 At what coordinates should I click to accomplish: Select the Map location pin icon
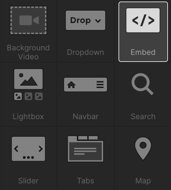pos(143,149)
